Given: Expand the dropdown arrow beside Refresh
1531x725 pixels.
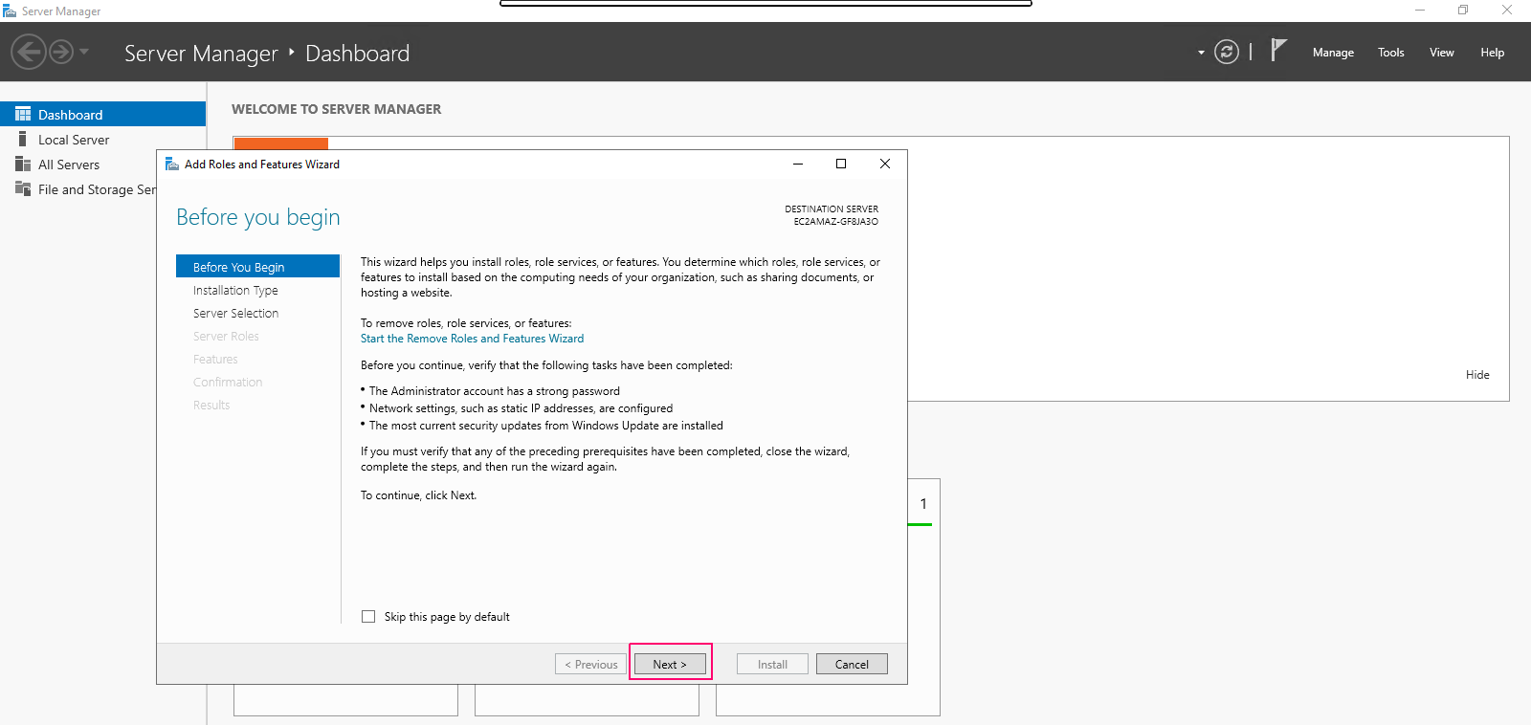Looking at the screenshot, I should click(1201, 53).
